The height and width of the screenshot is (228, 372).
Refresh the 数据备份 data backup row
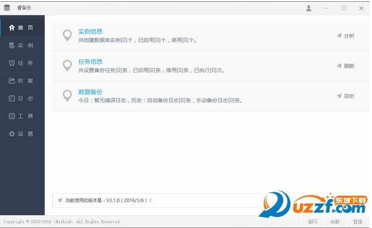pyautogui.click(x=345, y=96)
